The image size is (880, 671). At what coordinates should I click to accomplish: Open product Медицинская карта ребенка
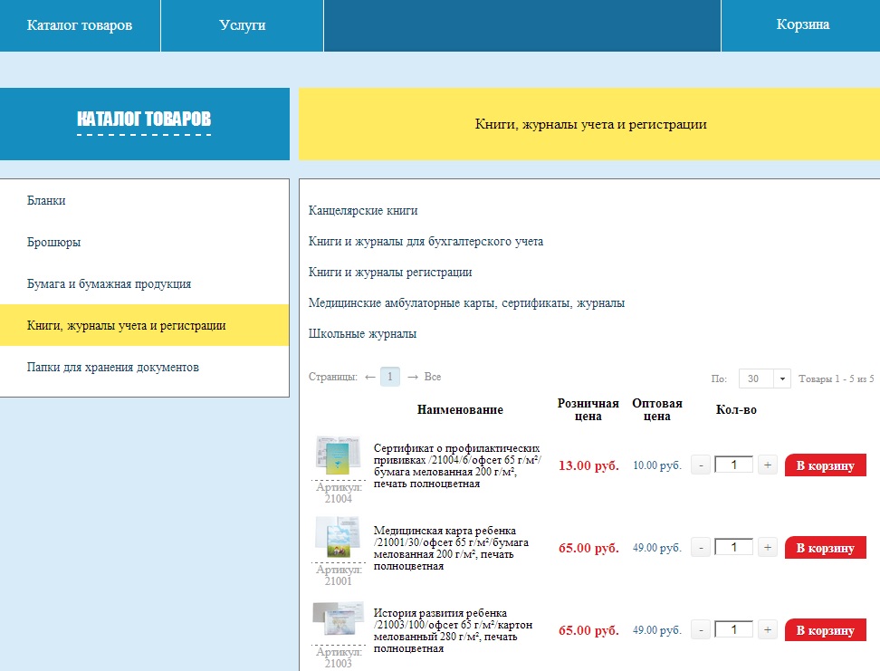(451, 548)
